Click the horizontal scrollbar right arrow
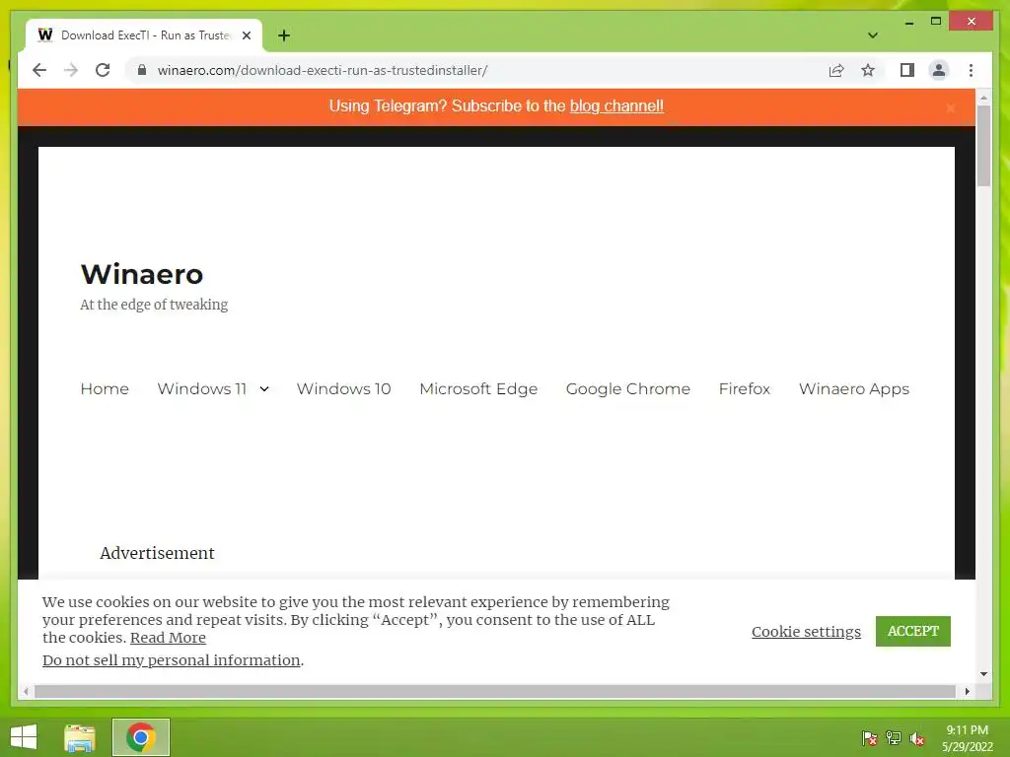This screenshot has height=757, width=1010. pos(968,691)
